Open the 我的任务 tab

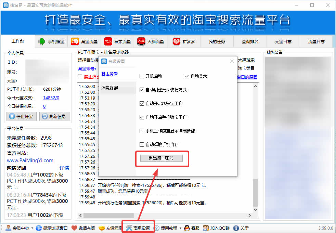(217, 41)
